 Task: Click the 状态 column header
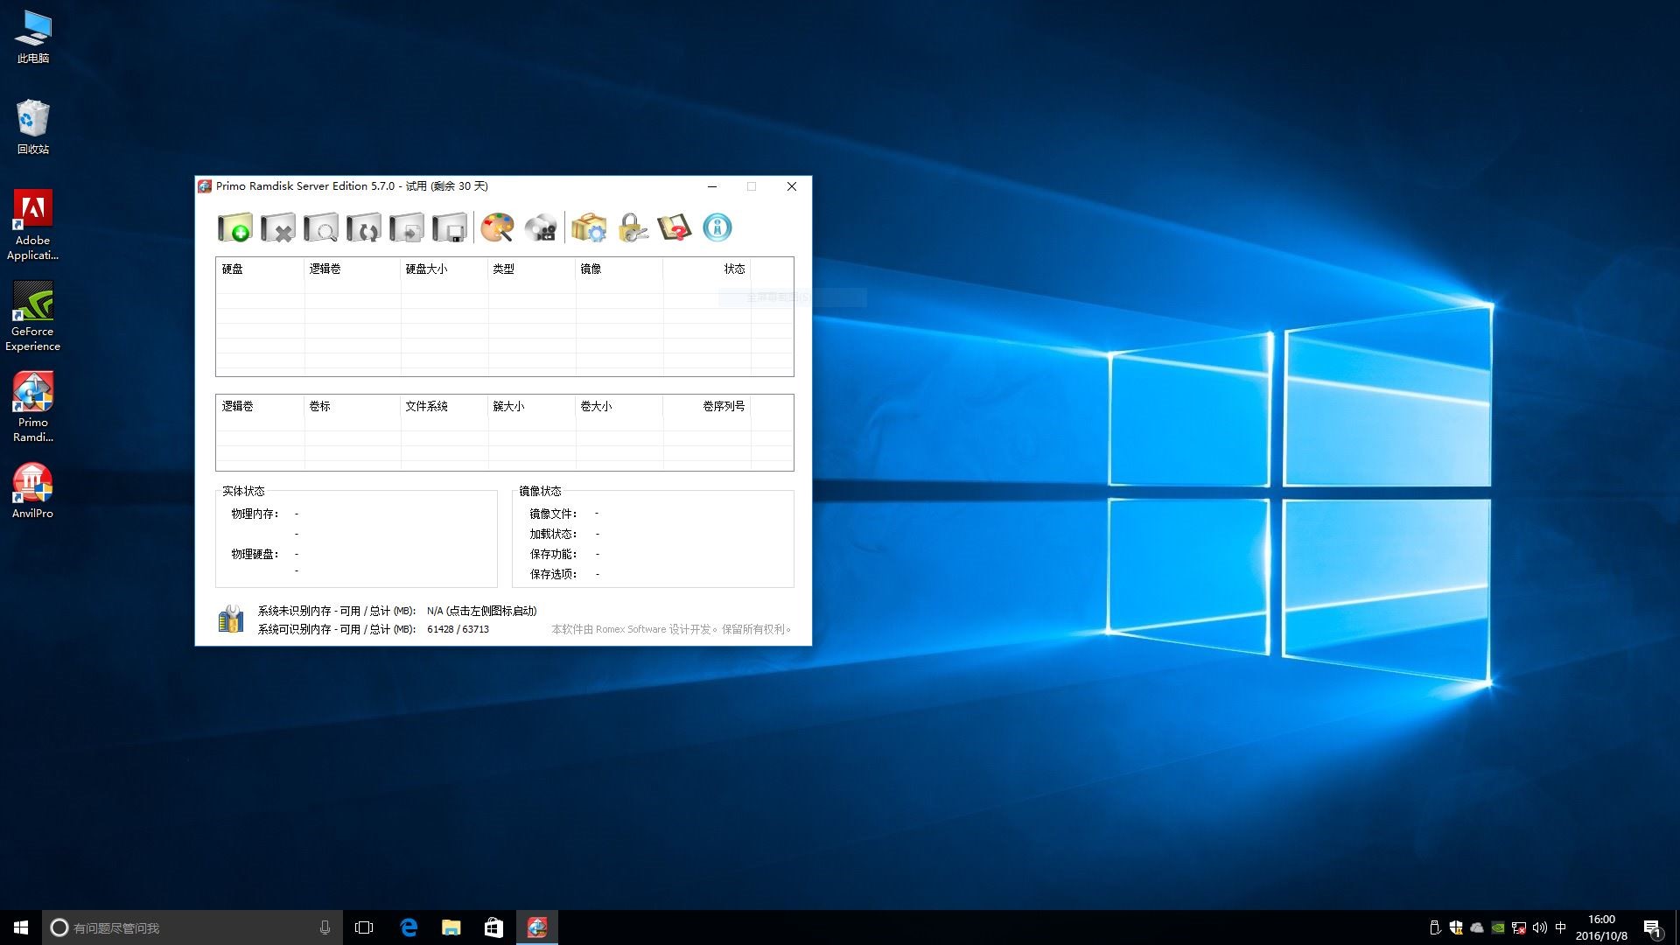[733, 269]
